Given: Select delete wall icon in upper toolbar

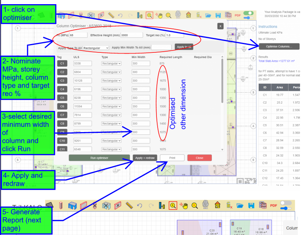Looking at the screenshot, I should (x=101, y=15).
